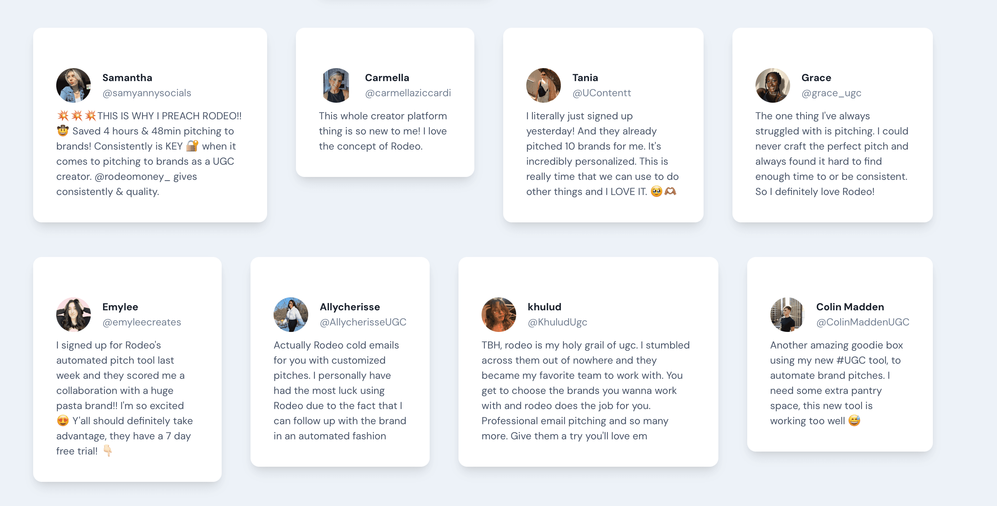Image resolution: width=997 pixels, height=506 pixels.
Task: Click Allycherisse's profile avatar
Action: [291, 315]
